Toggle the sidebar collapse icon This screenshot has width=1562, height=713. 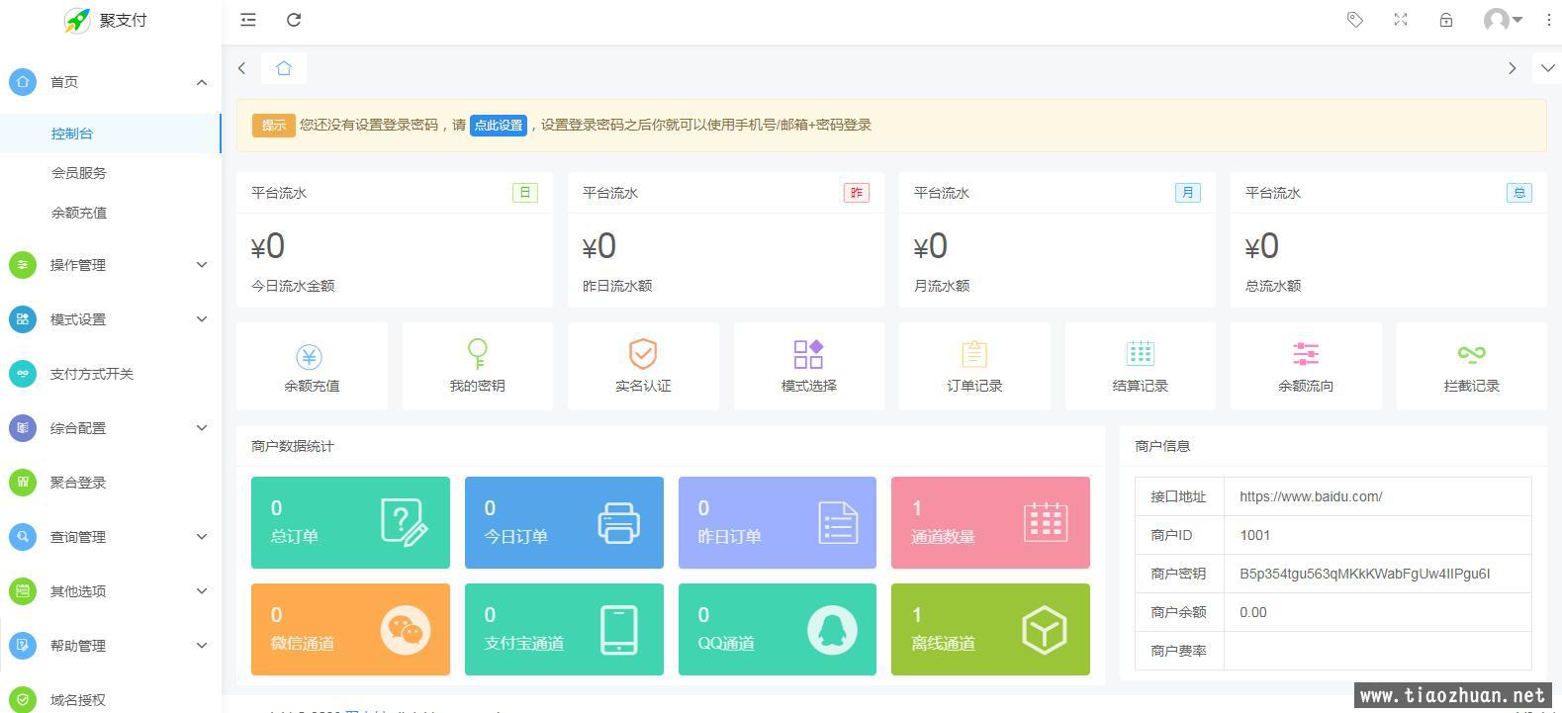(x=248, y=20)
